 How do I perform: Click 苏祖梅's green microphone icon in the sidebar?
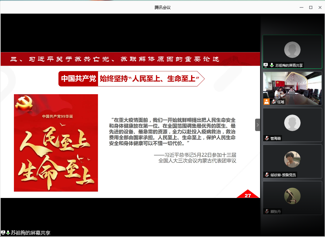coord(272,65)
